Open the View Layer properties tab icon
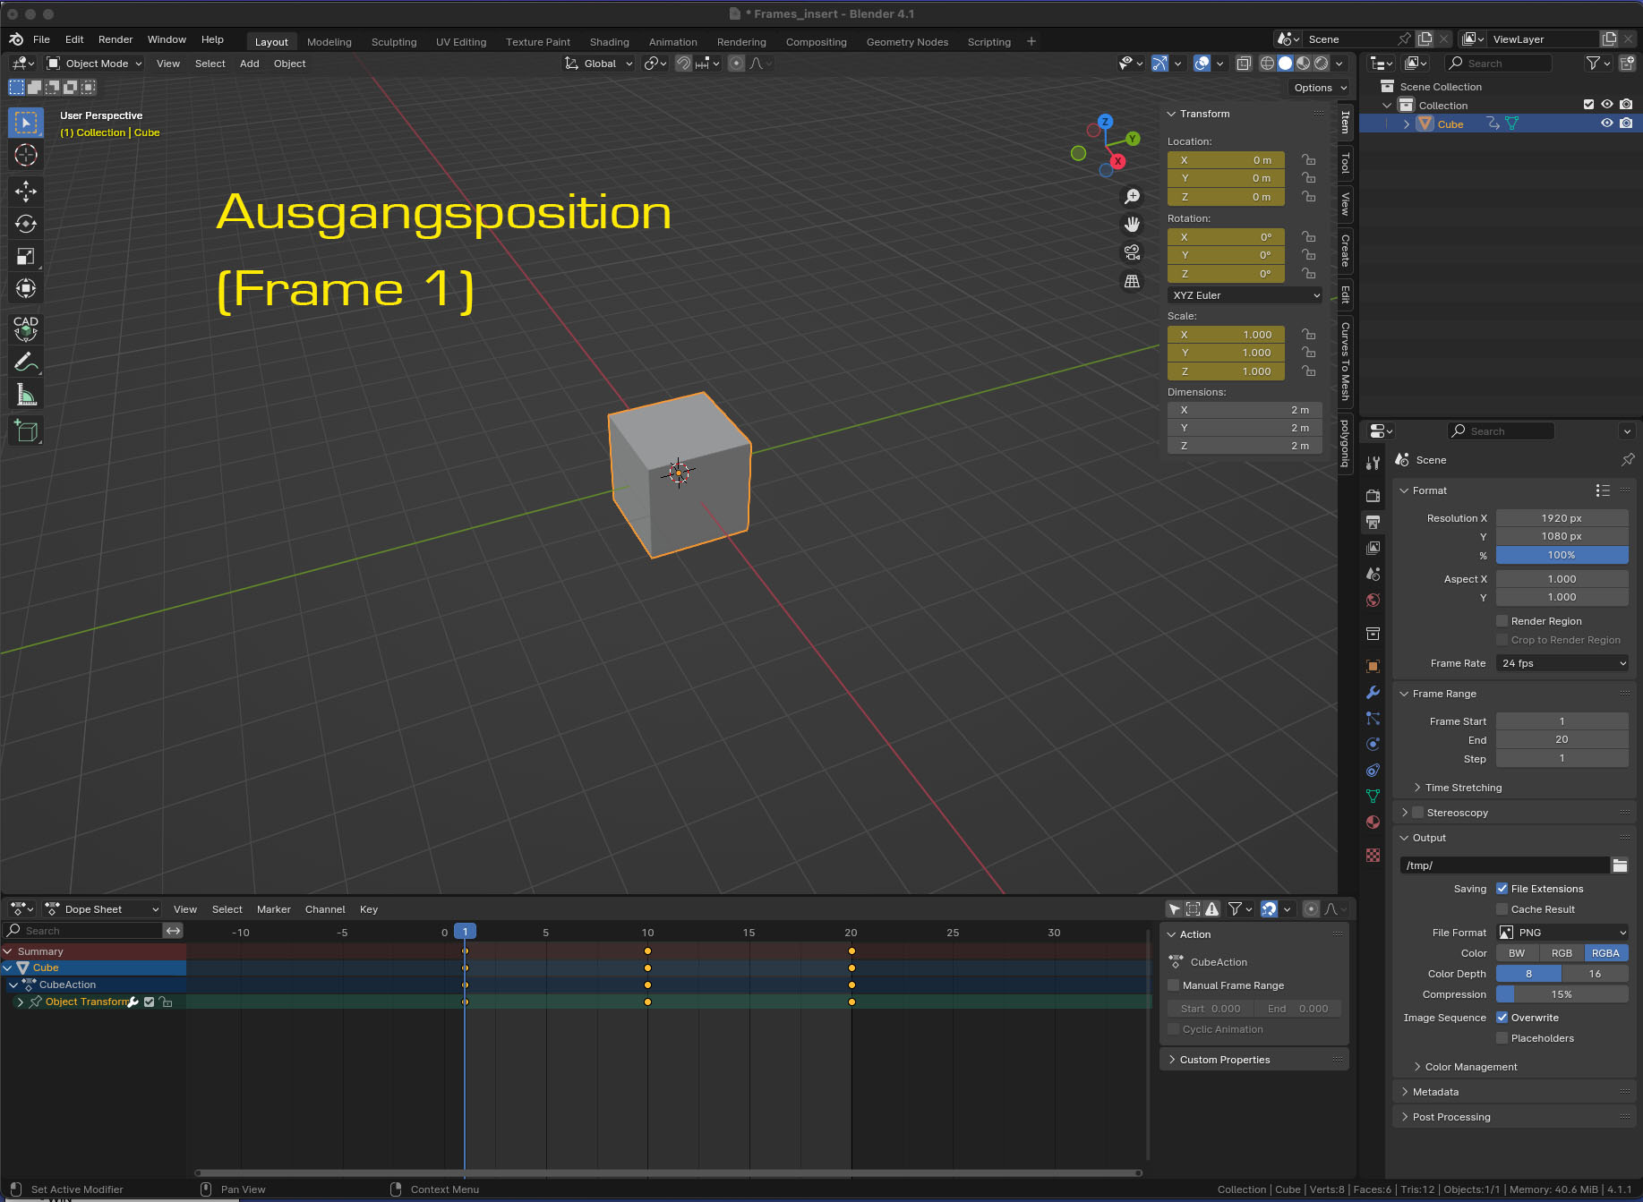This screenshot has width=1643, height=1202. point(1373,548)
